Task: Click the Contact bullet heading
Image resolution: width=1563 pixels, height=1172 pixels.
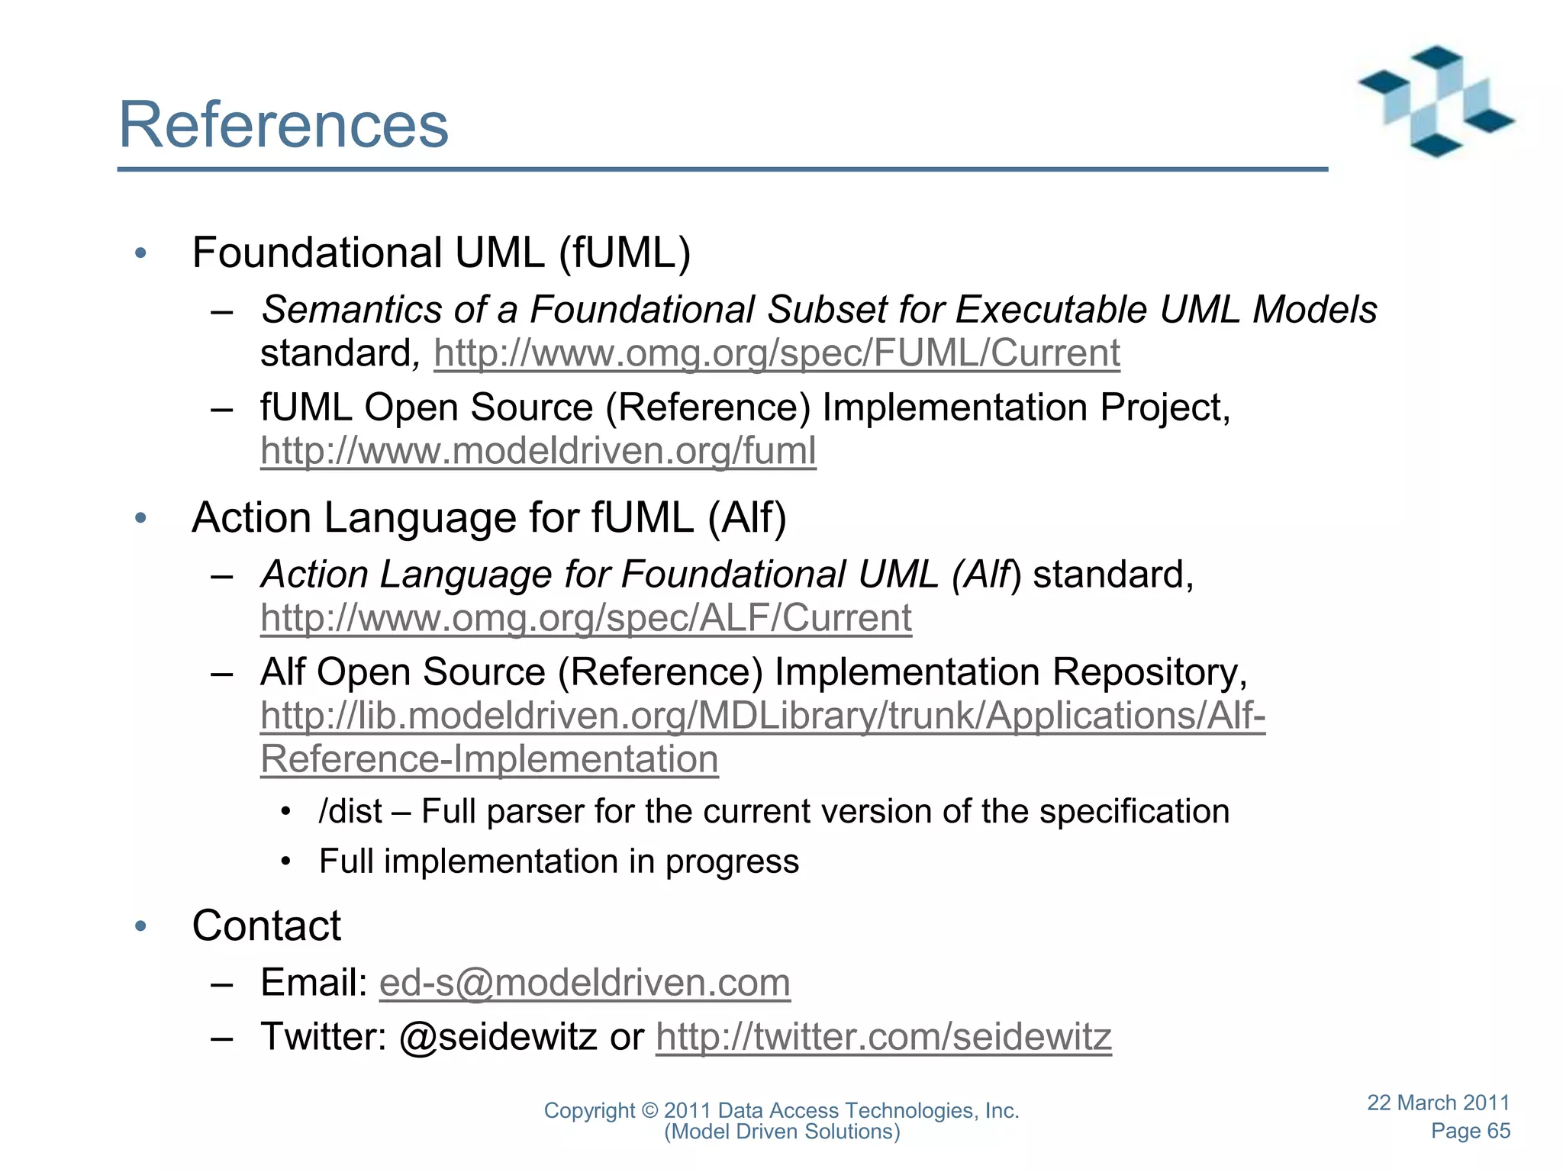Action: coord(266,926)
